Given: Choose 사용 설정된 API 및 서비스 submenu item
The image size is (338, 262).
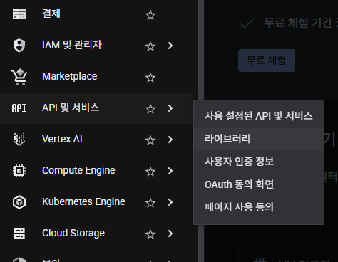Looking at the screenshot, I should pos(259,116).
